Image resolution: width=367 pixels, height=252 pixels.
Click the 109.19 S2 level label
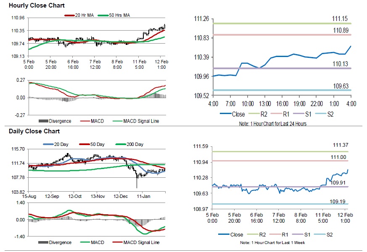[338, 202]
